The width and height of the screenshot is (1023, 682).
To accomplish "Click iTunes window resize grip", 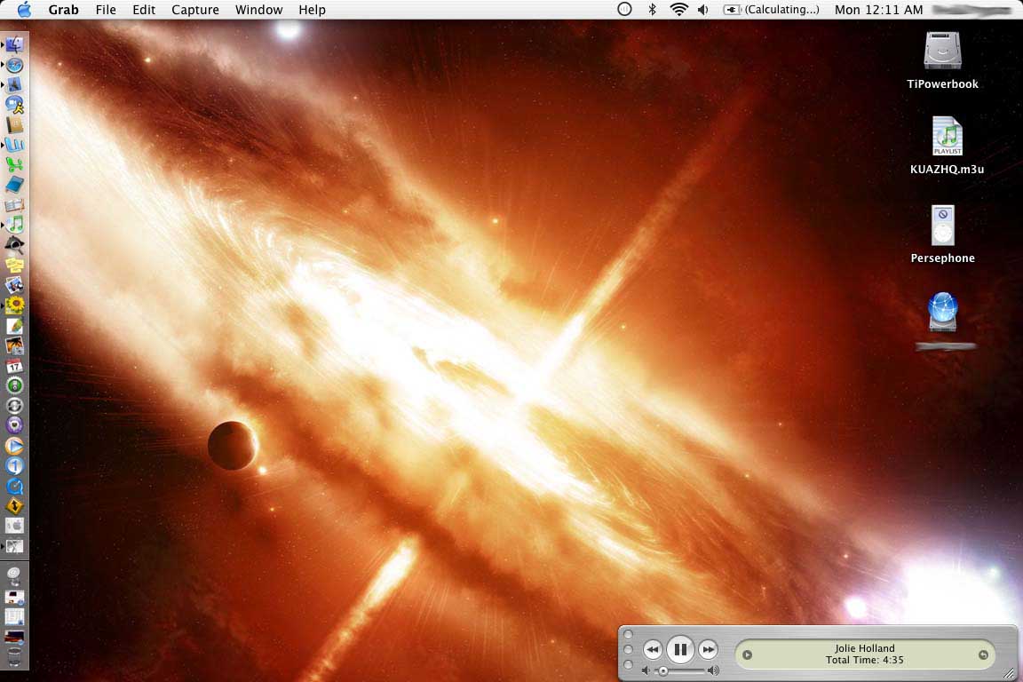I will (1010, 672).
